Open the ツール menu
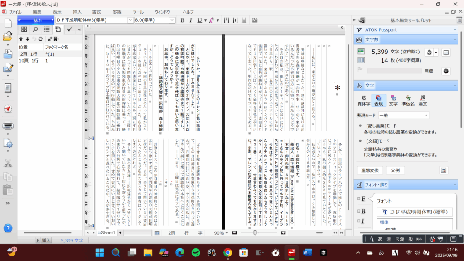The width and height of the screenshot is (464, 261). [x=138, y=11]
